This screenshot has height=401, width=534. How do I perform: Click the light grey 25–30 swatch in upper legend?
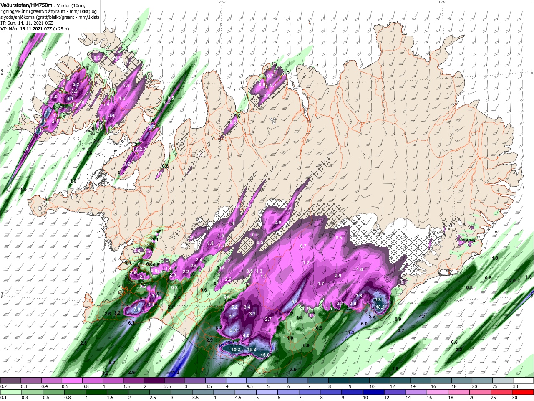[x=503, y=381]
